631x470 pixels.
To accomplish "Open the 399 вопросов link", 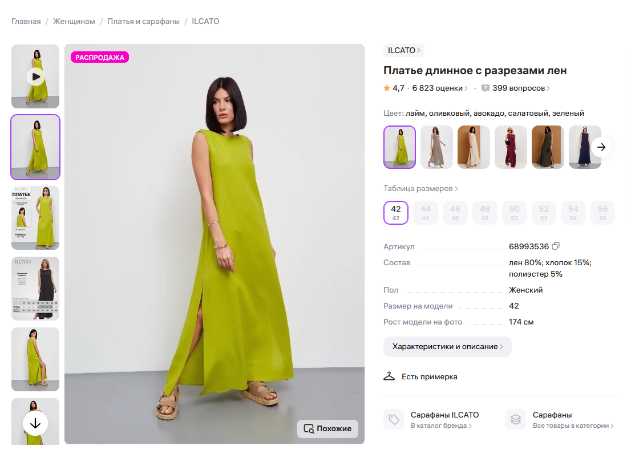I will pos(518,88).
